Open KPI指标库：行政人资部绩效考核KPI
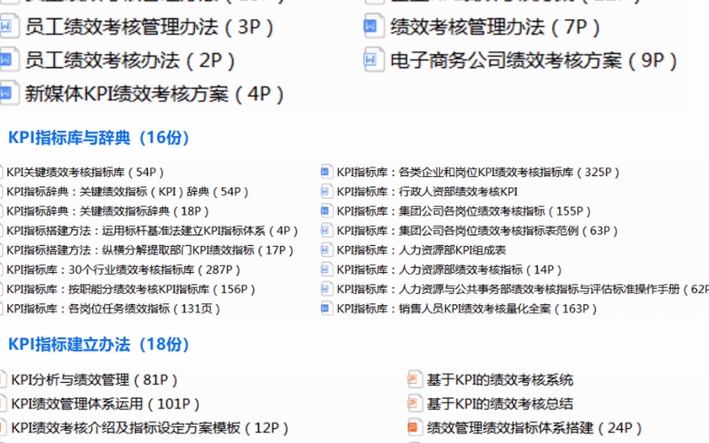This screenshot has height=443, width=709. (x=428, y=192)
